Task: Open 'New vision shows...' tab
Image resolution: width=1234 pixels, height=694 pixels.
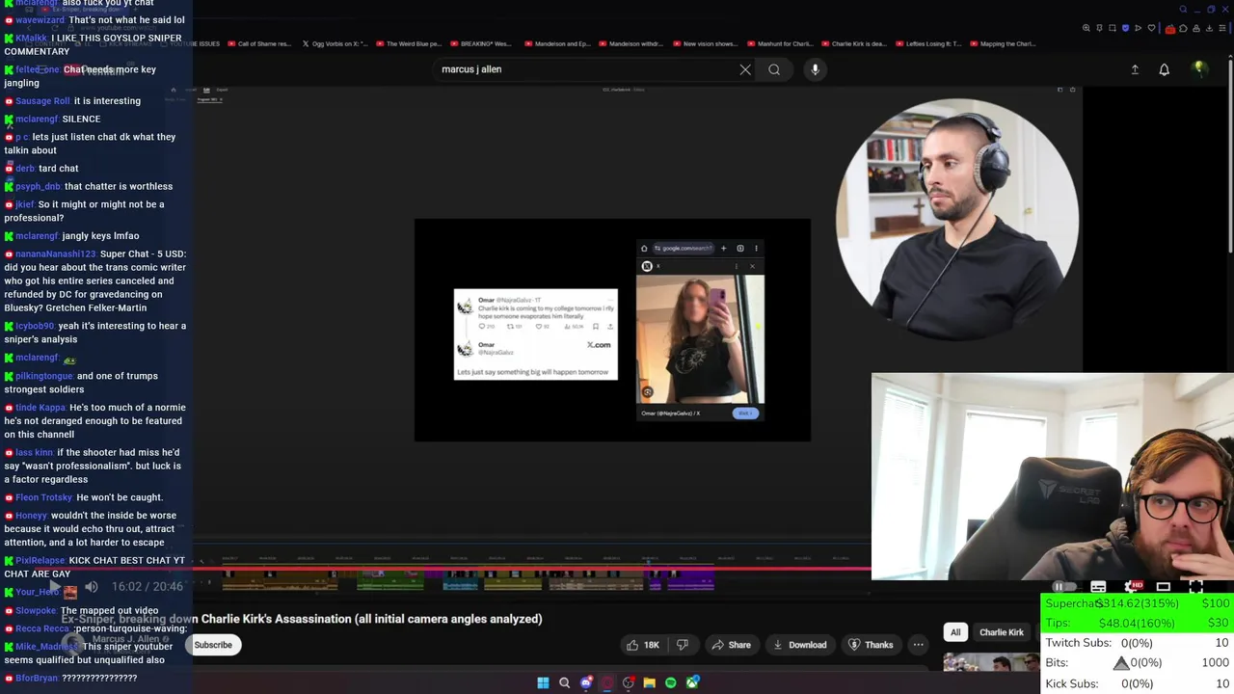Action: pos(705,43)
